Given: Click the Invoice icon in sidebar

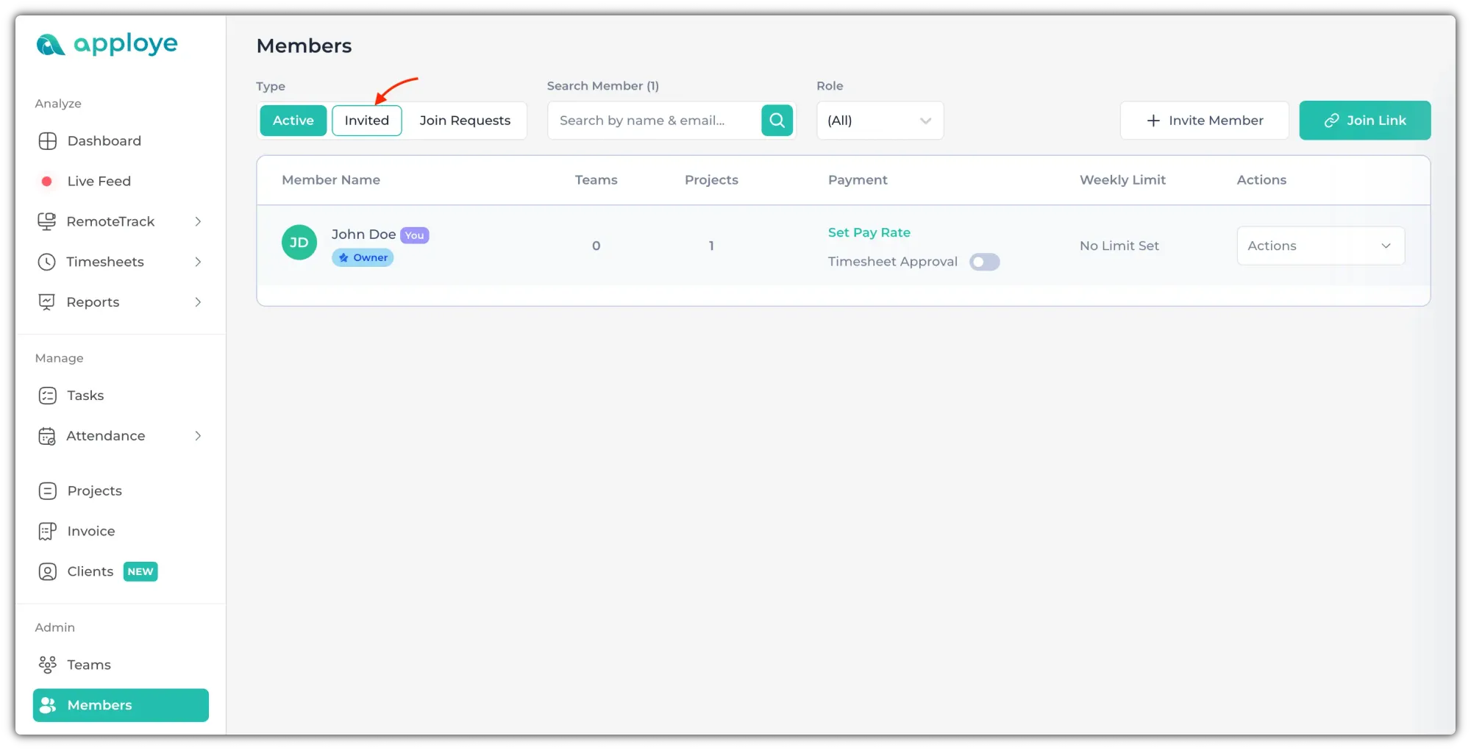Looking at the screenshot, I should pyautogui.click(x=47, y=532).
